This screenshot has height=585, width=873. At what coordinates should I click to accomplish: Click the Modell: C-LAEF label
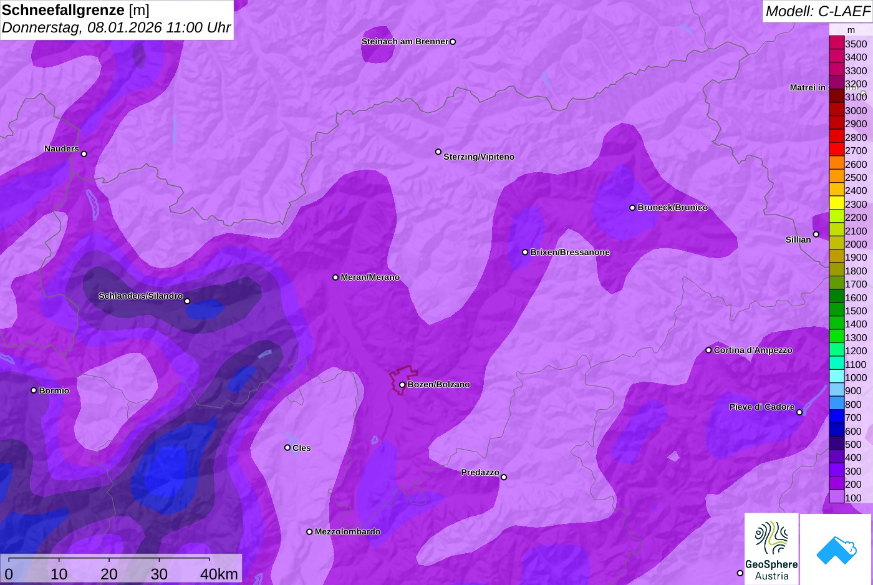pos(818,11)
